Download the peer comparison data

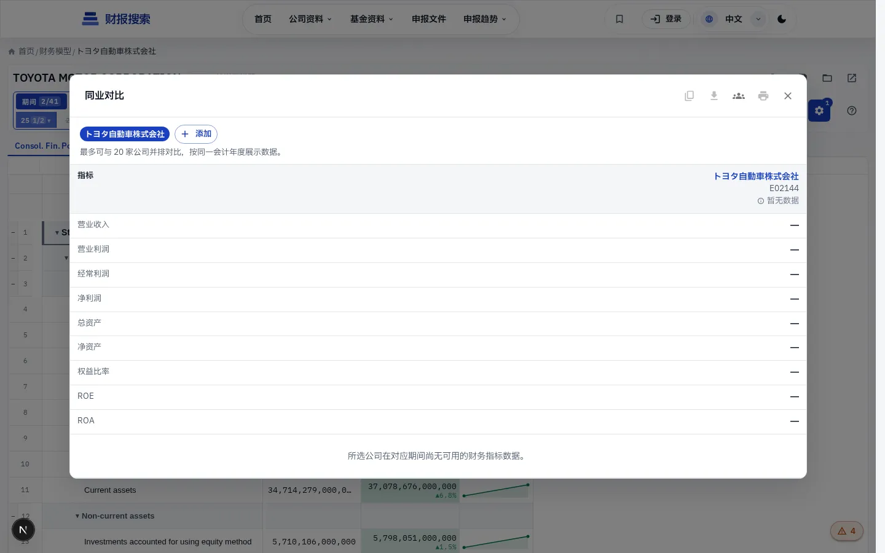tap(714, 96)
